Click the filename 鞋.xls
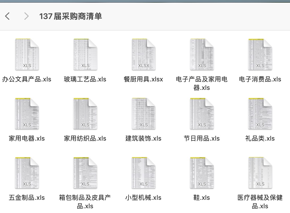The height and width of the screenshot is (213, 290). pyautogui.click(x=201, y=197)
